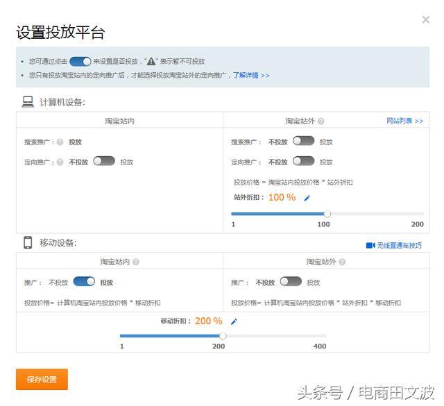This screenshot has height=406, width=444.
Task: Click help icon beside computer 搜索推广 in 淘宝站内
Action: click(x=60, y=142)
